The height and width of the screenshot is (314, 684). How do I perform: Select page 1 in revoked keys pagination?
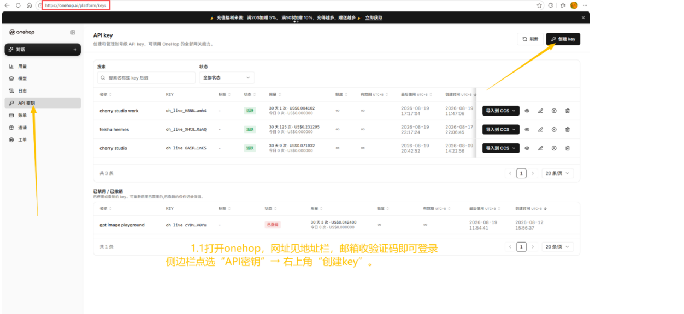pyautogui.click(x=521, y=247)
